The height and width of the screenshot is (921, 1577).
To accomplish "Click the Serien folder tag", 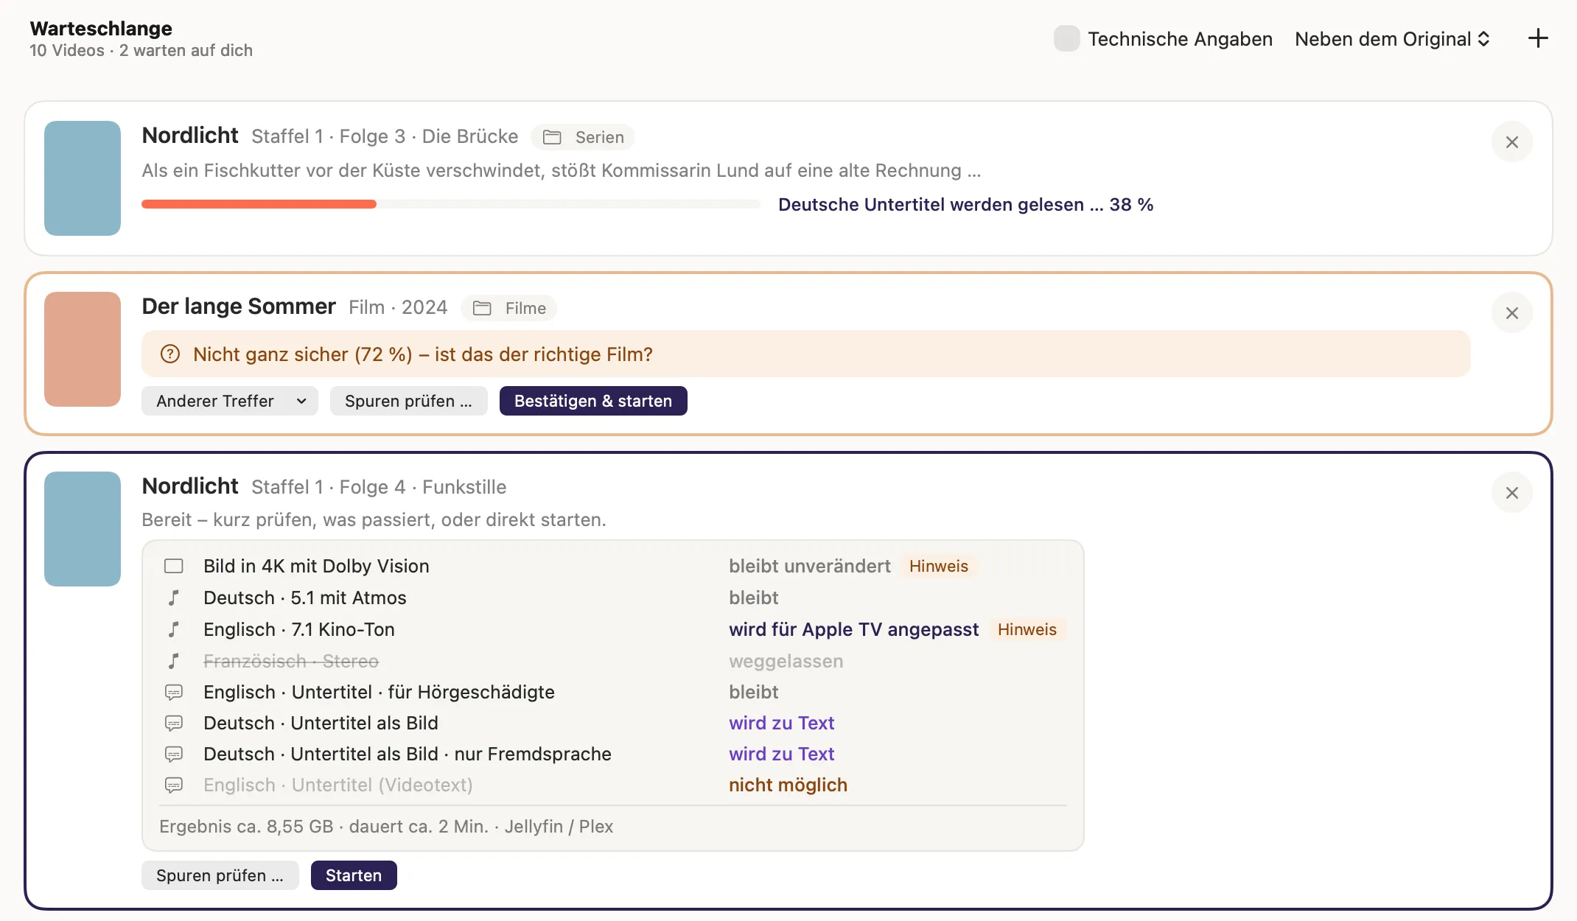I will (583, 137).
